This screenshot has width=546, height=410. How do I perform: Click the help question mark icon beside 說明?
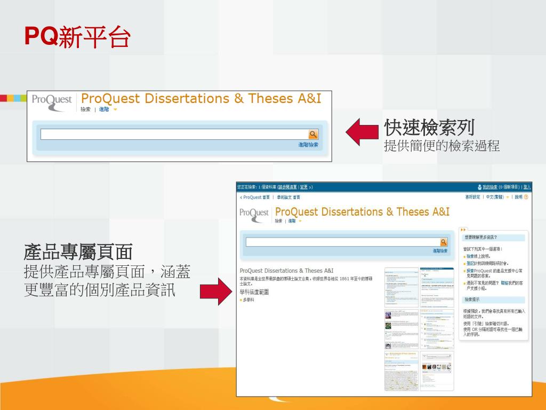(x=526, y=197)
